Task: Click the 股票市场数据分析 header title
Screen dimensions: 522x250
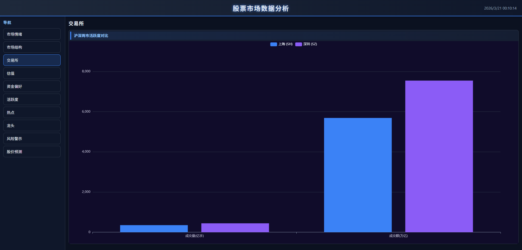Action: (261, 8)
